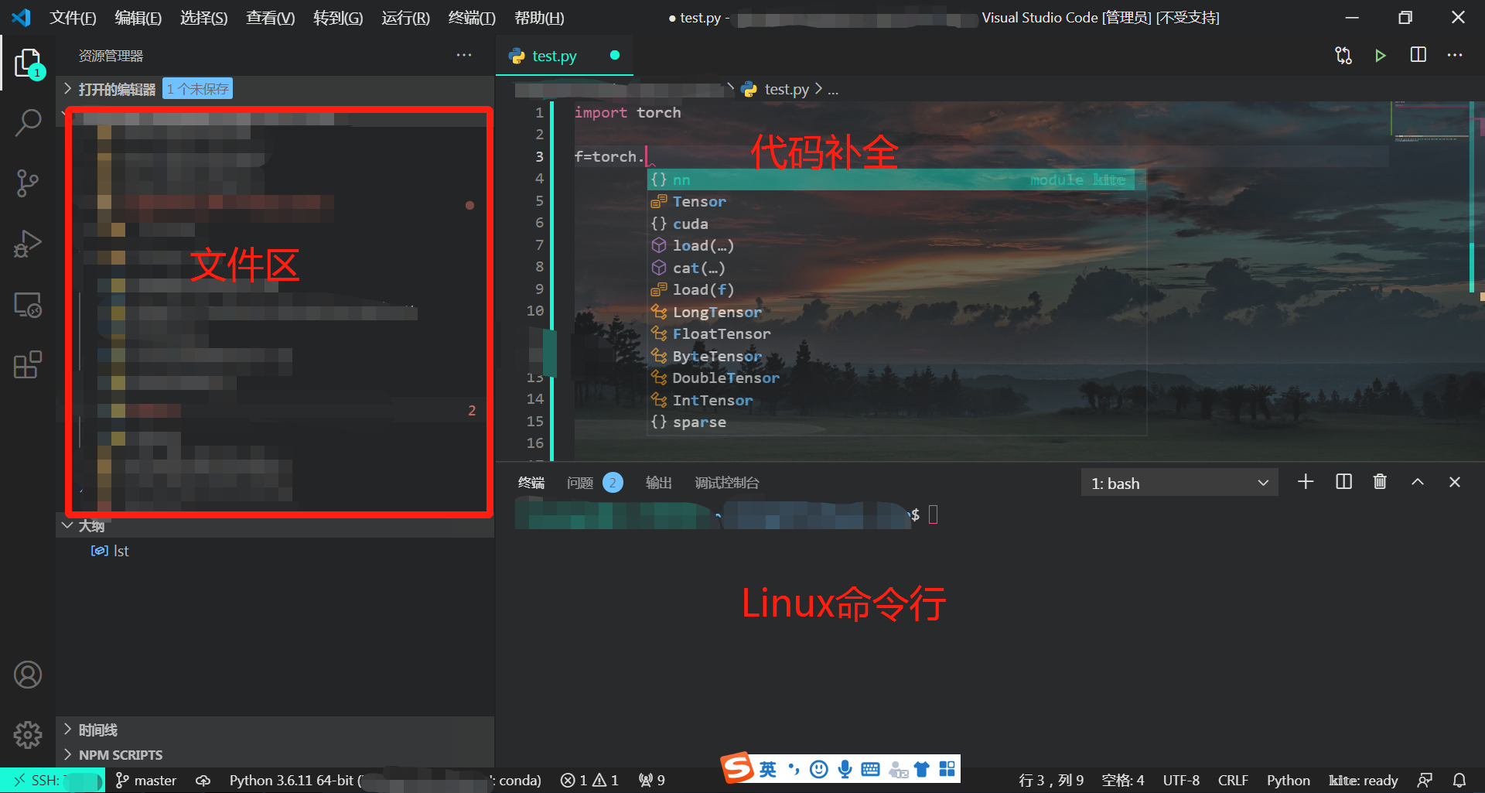Choose LongTensor completion suggestion

pos(896,312)
